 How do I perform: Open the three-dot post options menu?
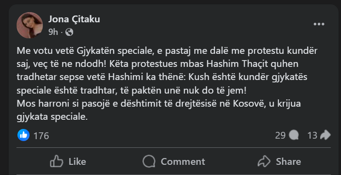click(319, 24)
